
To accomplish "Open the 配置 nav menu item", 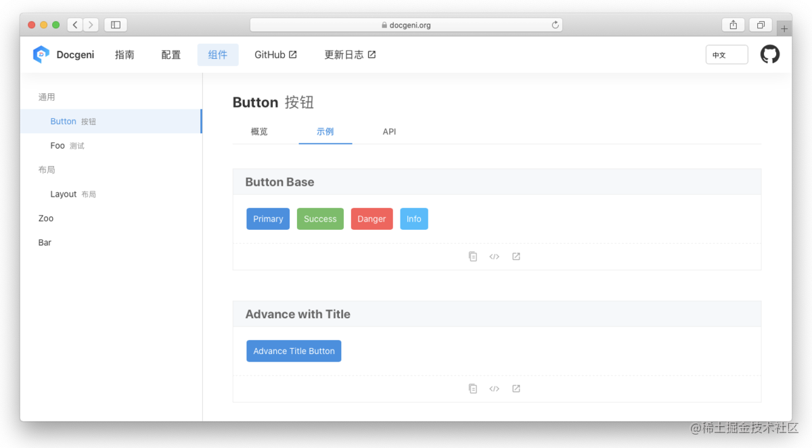I will (x=171, y=55).
